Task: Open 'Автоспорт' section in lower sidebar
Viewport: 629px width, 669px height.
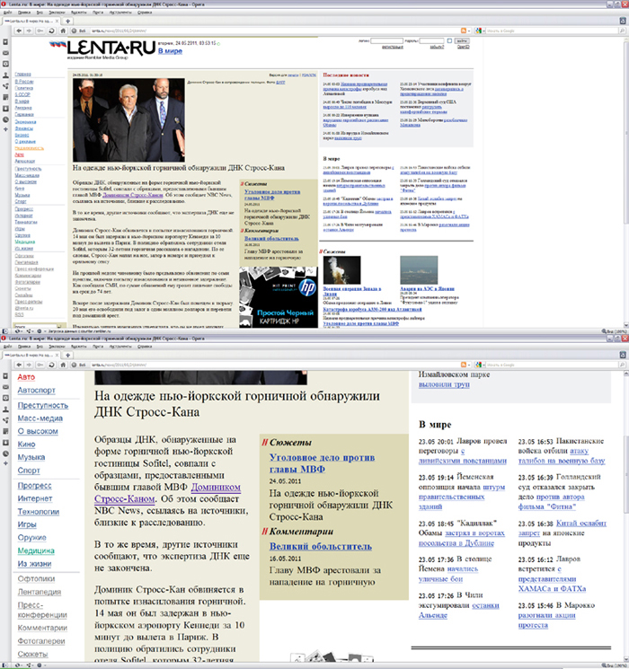Action: click(36, 391)
